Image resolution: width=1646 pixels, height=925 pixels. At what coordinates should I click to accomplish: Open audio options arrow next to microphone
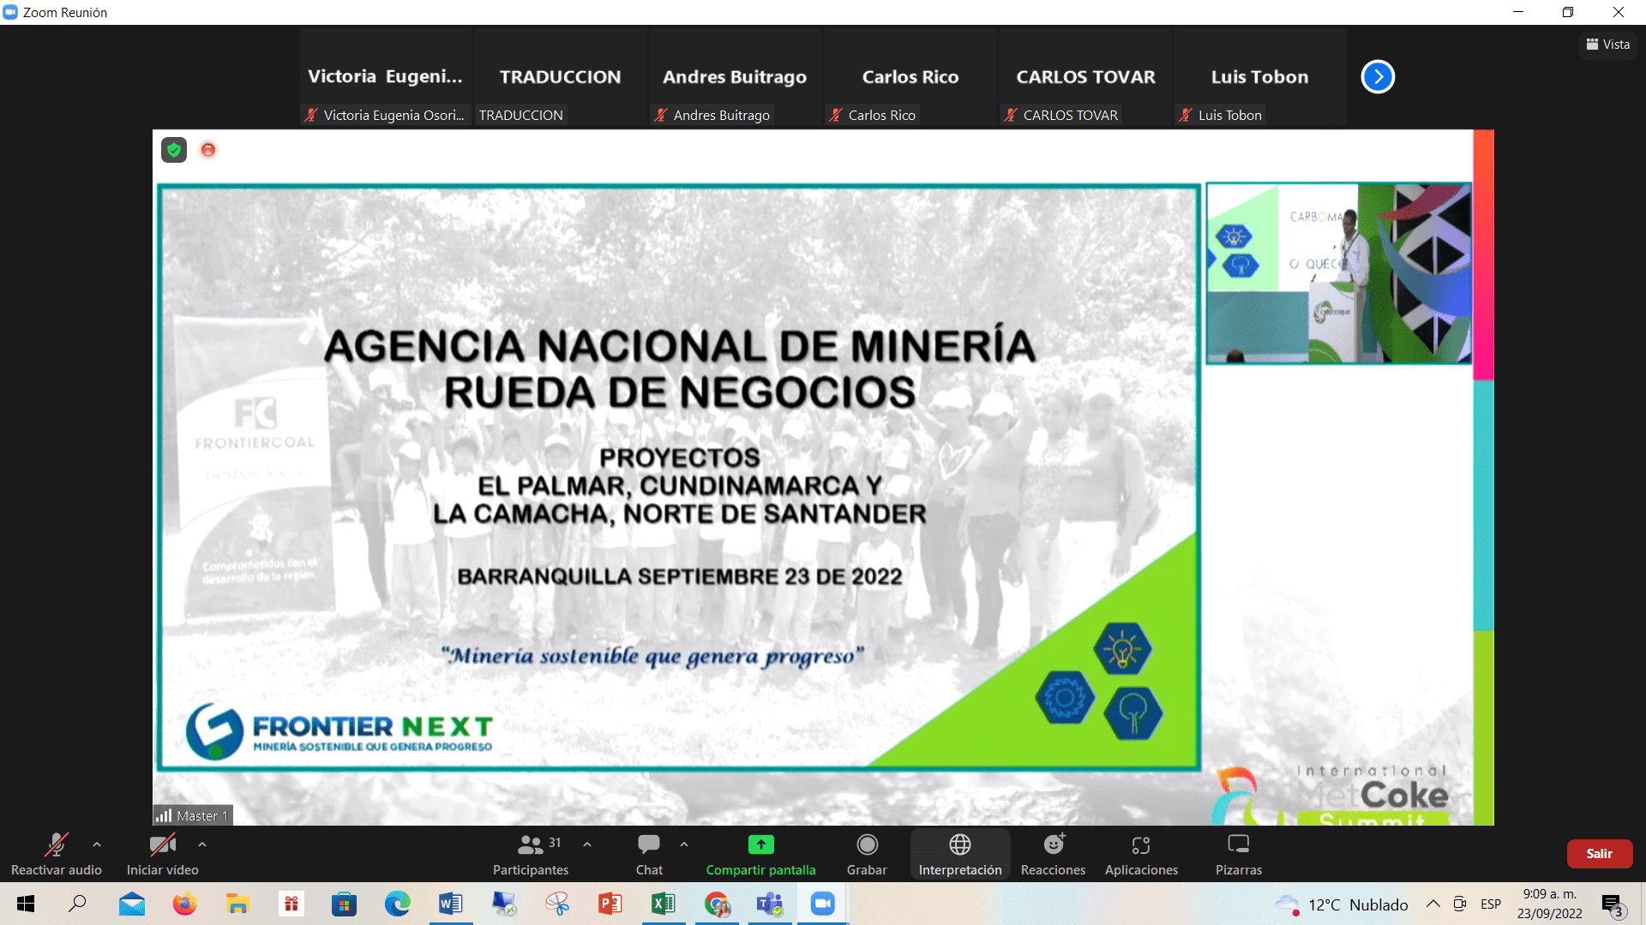point(97,844)
